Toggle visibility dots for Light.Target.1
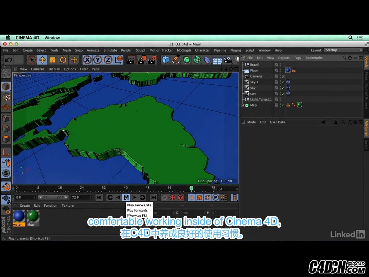 coord(280,99)
